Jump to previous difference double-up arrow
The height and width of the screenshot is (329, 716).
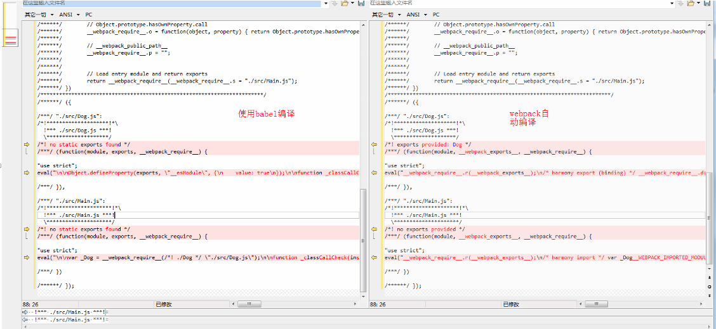point(710,278)
